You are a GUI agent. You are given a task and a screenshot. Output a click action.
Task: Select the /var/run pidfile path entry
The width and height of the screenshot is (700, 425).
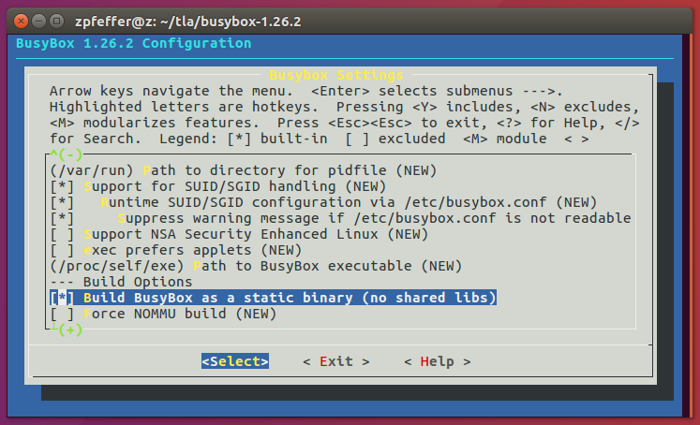click(244, 170)
